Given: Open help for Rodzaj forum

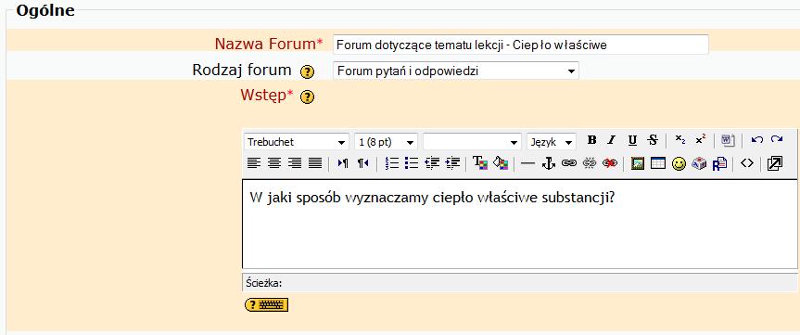Looking at the screenshot, I should click(307, 72).
